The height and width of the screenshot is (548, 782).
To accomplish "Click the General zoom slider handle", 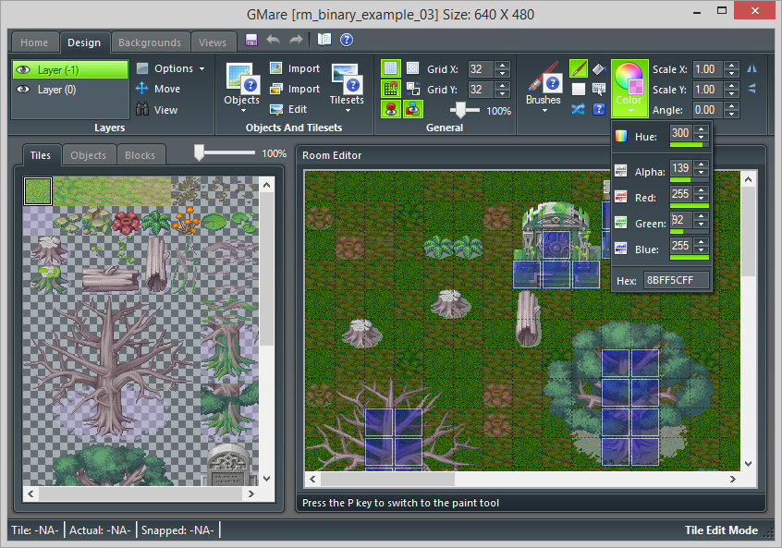I will [461, 110].
